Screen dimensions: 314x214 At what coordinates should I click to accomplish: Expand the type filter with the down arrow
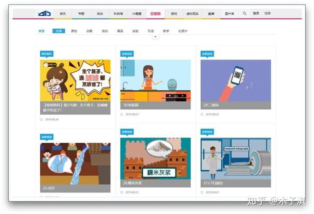click(156, 37)
